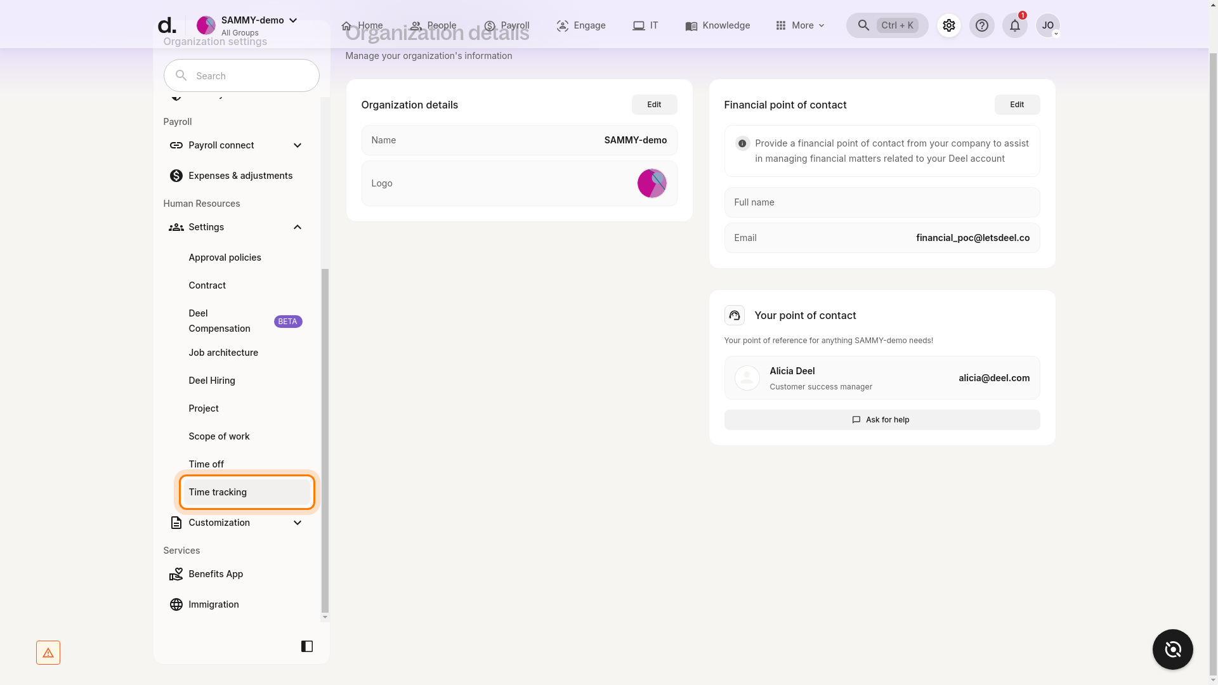Open Job architecture
The height and width of the screenshot is (685, 1218).
(x=223, y=353)
